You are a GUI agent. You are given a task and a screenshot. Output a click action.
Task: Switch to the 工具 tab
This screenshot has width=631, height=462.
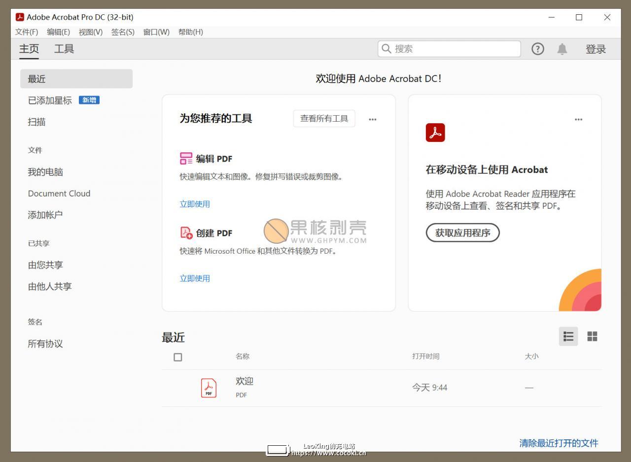(x=64, y=49)
